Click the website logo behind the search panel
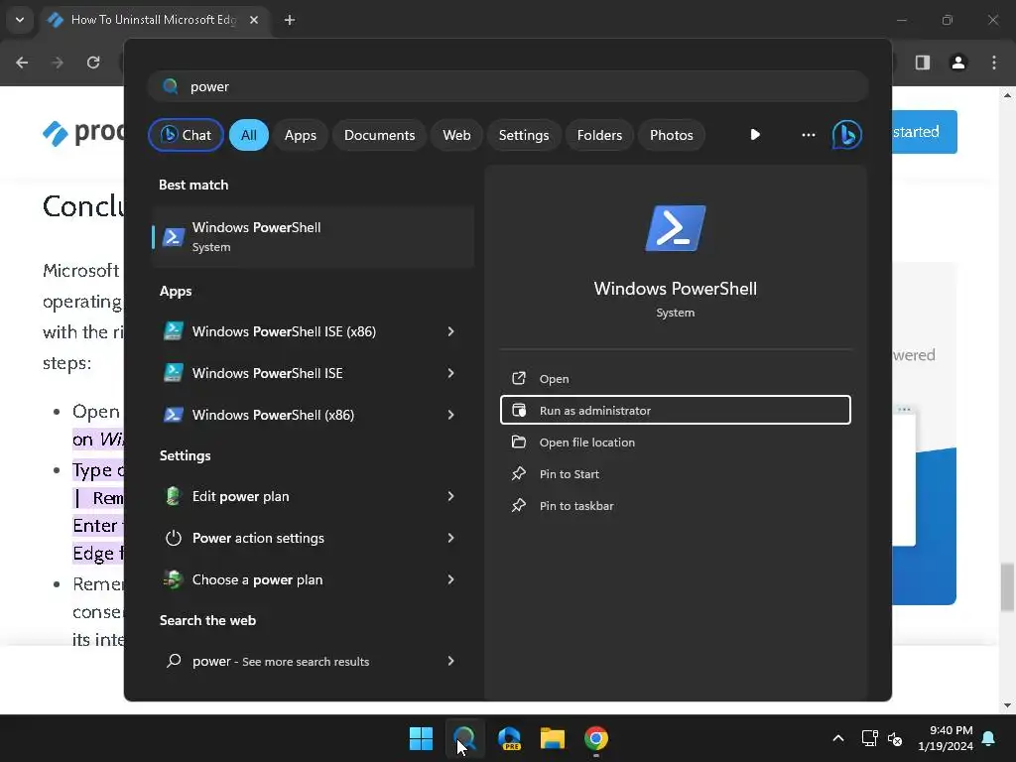 pyautogui.click(x=82, y=133)
